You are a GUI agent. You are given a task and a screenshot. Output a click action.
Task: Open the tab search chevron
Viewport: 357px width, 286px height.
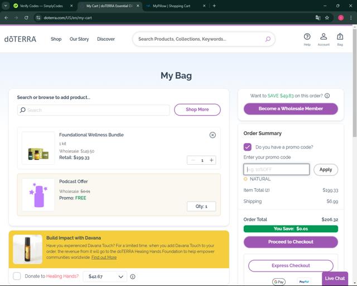6,6
